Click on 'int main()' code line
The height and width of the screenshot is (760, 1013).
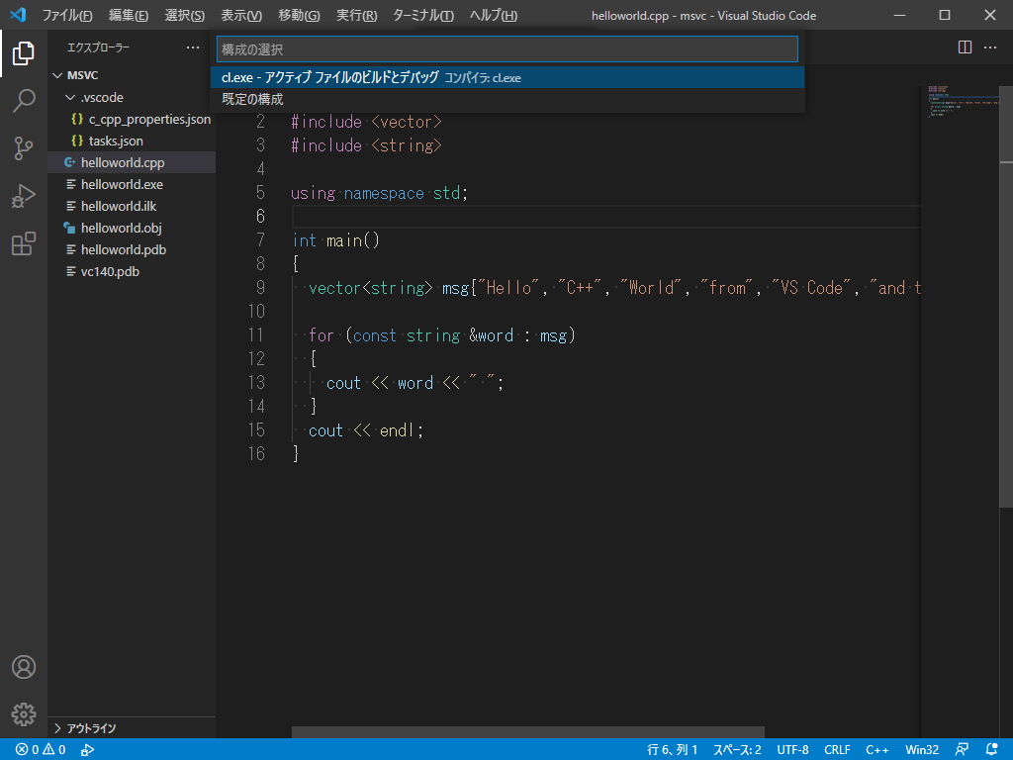(x=336, y=240)
